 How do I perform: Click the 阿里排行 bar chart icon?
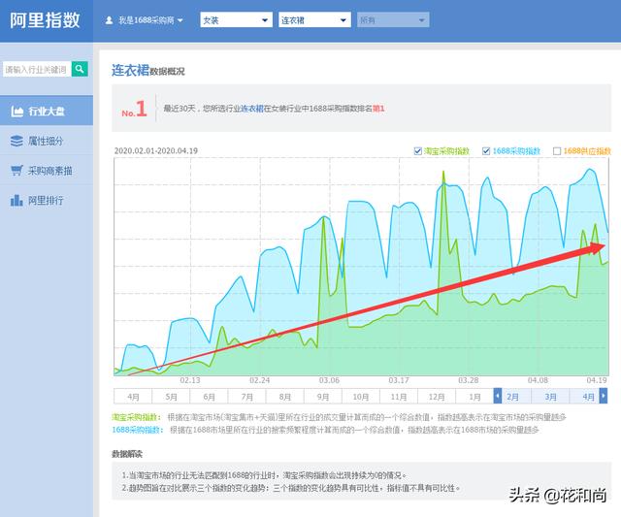(x=16, y=201)
